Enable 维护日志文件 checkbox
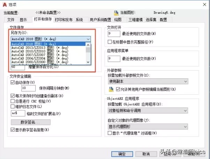 pos(13,106)
